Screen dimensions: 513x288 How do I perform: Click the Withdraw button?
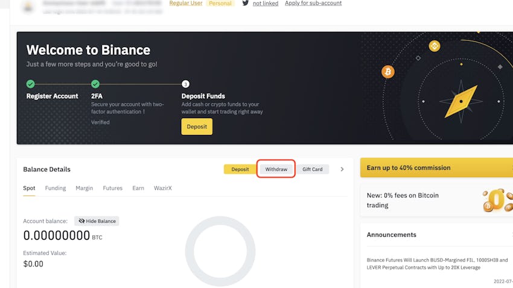click(276, 169)
